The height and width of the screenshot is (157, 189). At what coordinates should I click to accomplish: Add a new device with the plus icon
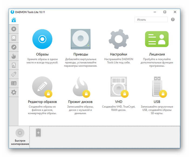[38, 133]
